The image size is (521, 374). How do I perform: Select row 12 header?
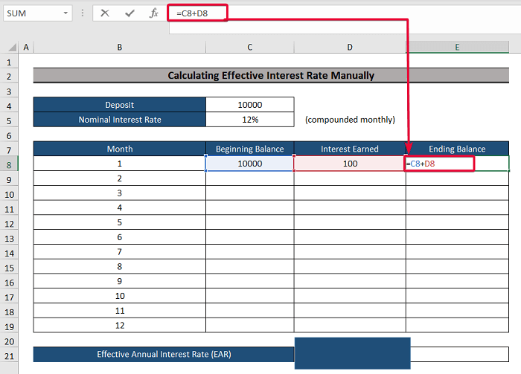pos(9,224)
